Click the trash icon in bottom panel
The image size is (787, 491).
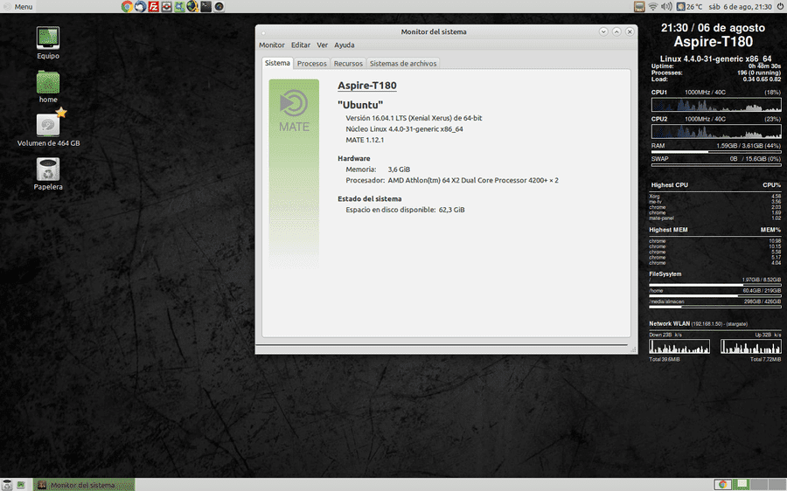(7, 485)
